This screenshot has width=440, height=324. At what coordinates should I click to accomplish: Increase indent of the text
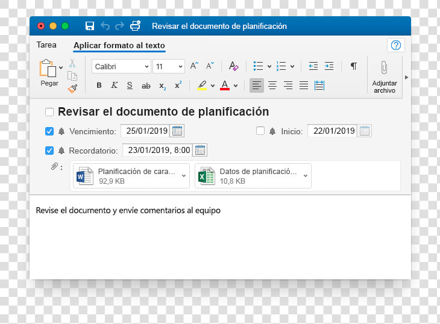(329, 66)
